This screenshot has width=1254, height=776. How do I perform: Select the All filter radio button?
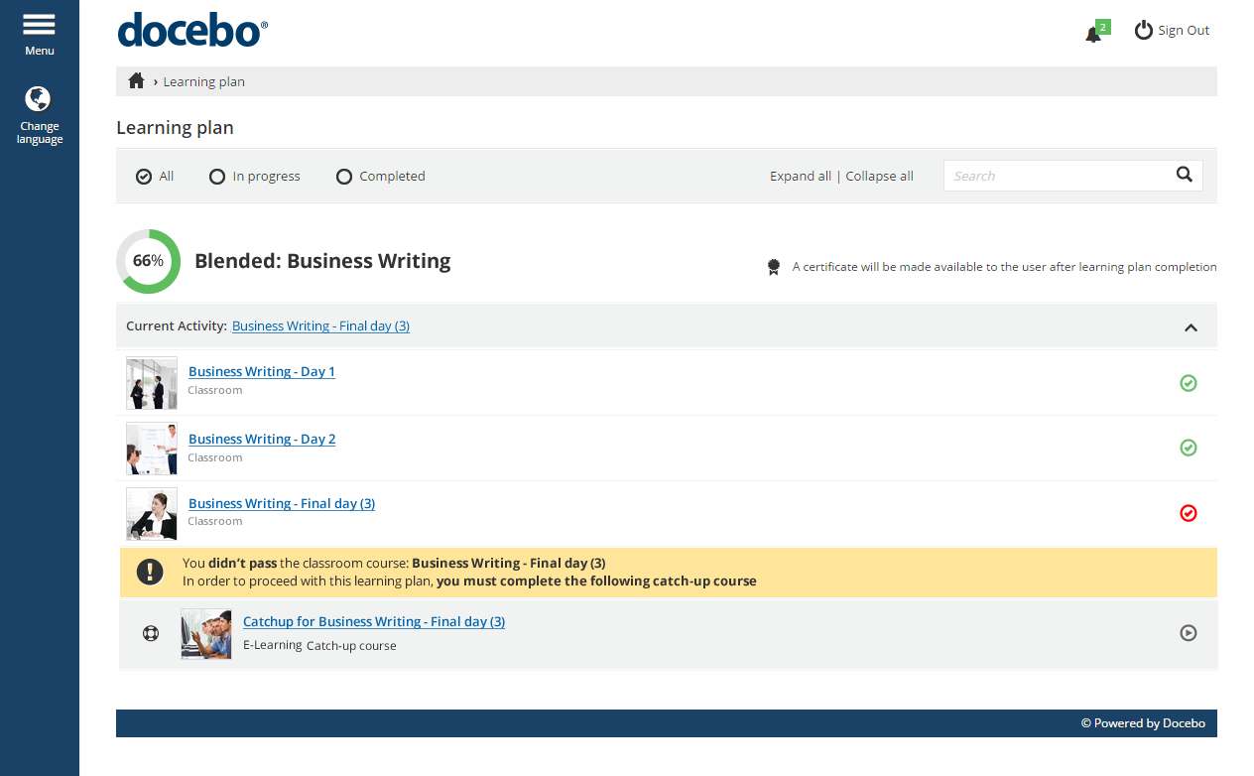(144, 177)
